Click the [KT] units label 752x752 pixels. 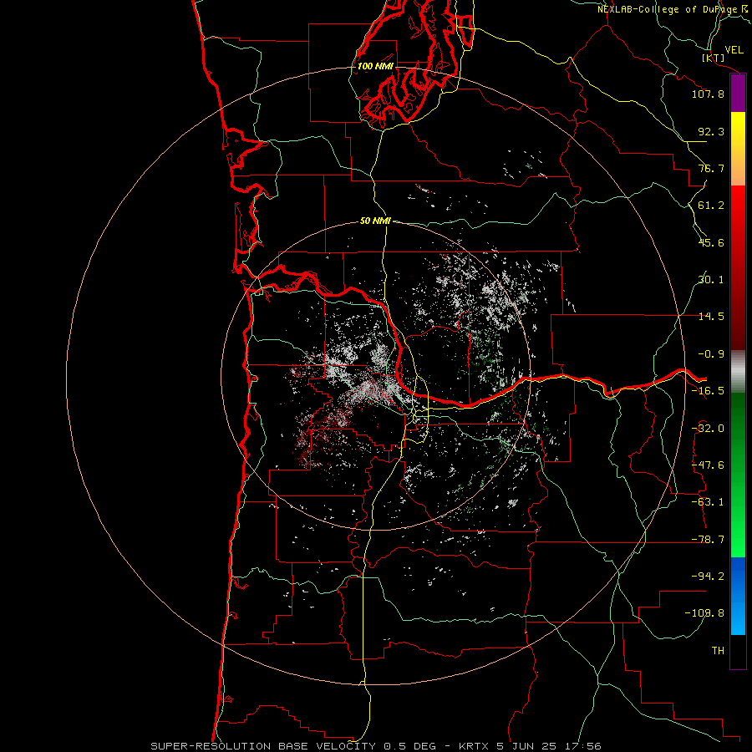coord(714,58)
